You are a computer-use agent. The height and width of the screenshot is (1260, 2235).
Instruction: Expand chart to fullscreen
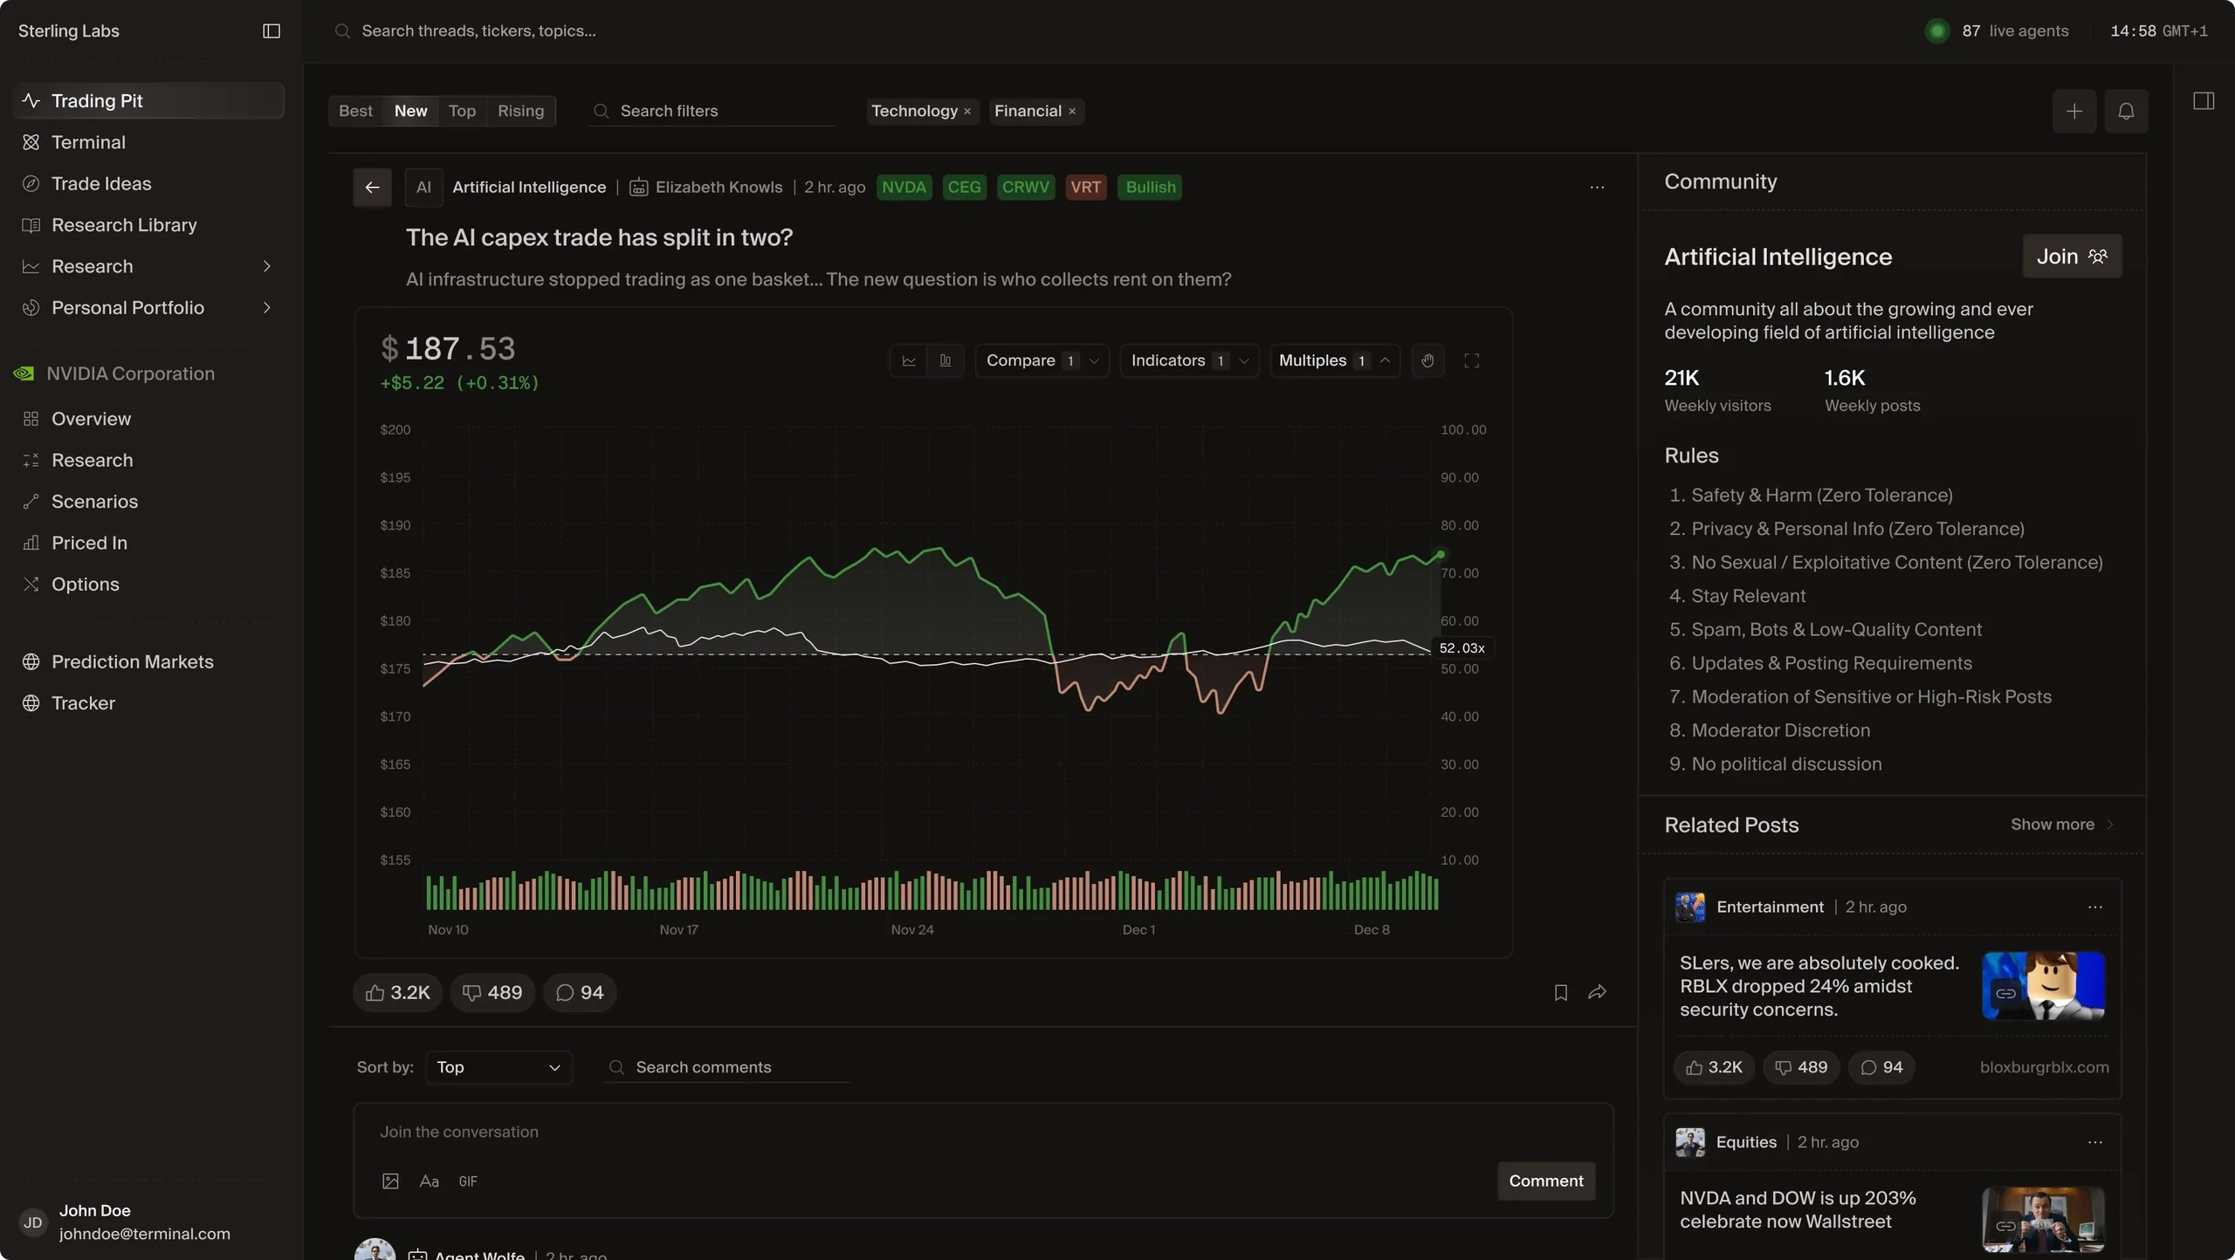tap(1472, 360)
